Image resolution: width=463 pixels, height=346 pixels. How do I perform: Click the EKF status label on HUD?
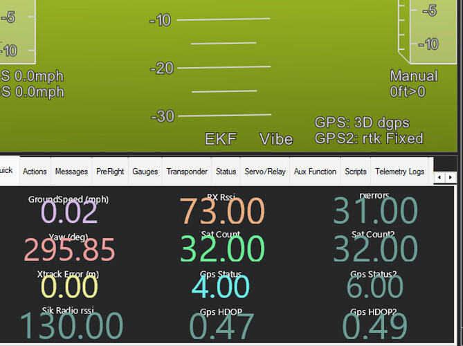(221, 139)
